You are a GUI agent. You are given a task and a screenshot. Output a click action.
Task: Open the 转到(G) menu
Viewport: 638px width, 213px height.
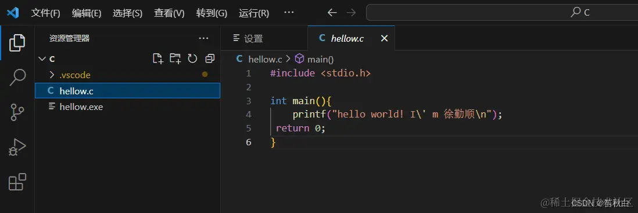point(212,13)
